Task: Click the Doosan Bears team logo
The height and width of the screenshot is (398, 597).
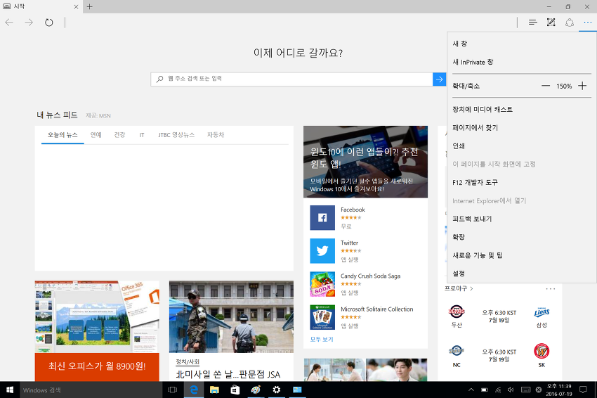Action: [x=457, y=312]
